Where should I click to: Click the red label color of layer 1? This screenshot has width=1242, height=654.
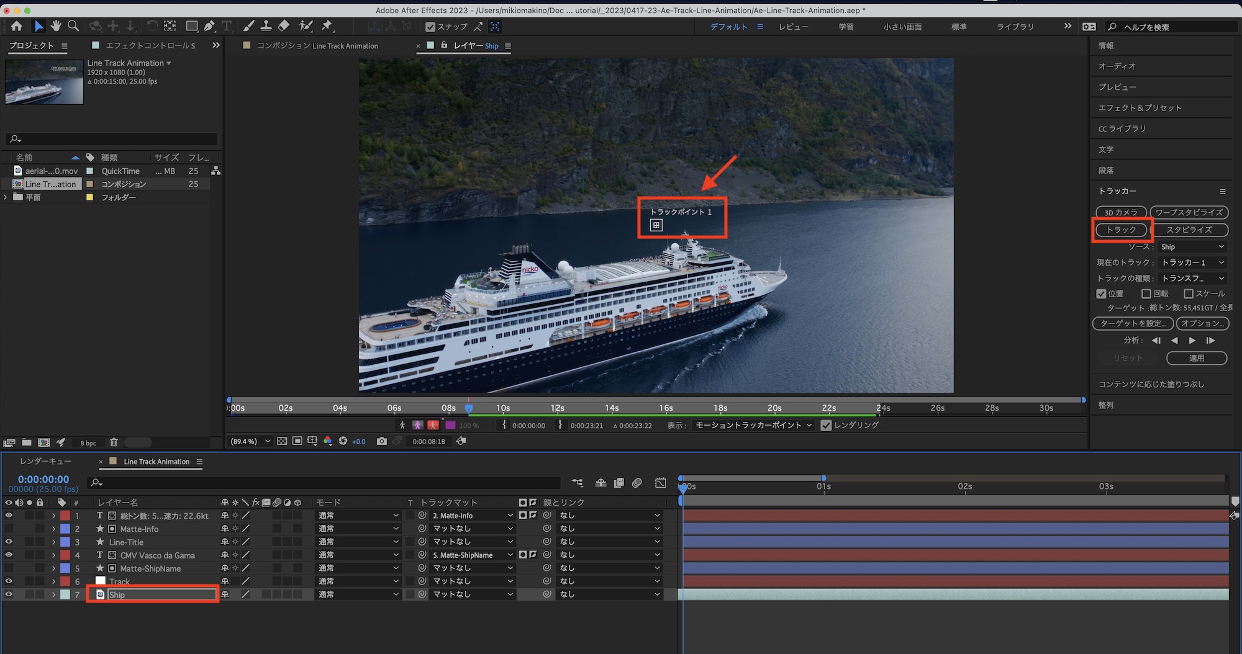point(65,516)
